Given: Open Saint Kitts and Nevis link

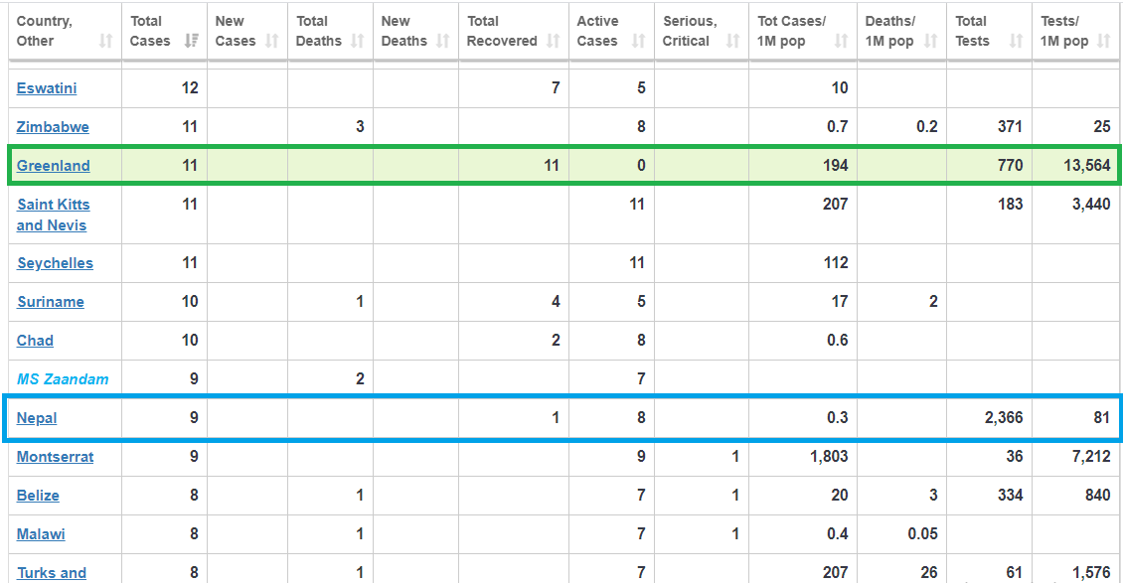Looking at the screenshot, I should point(54,215).
